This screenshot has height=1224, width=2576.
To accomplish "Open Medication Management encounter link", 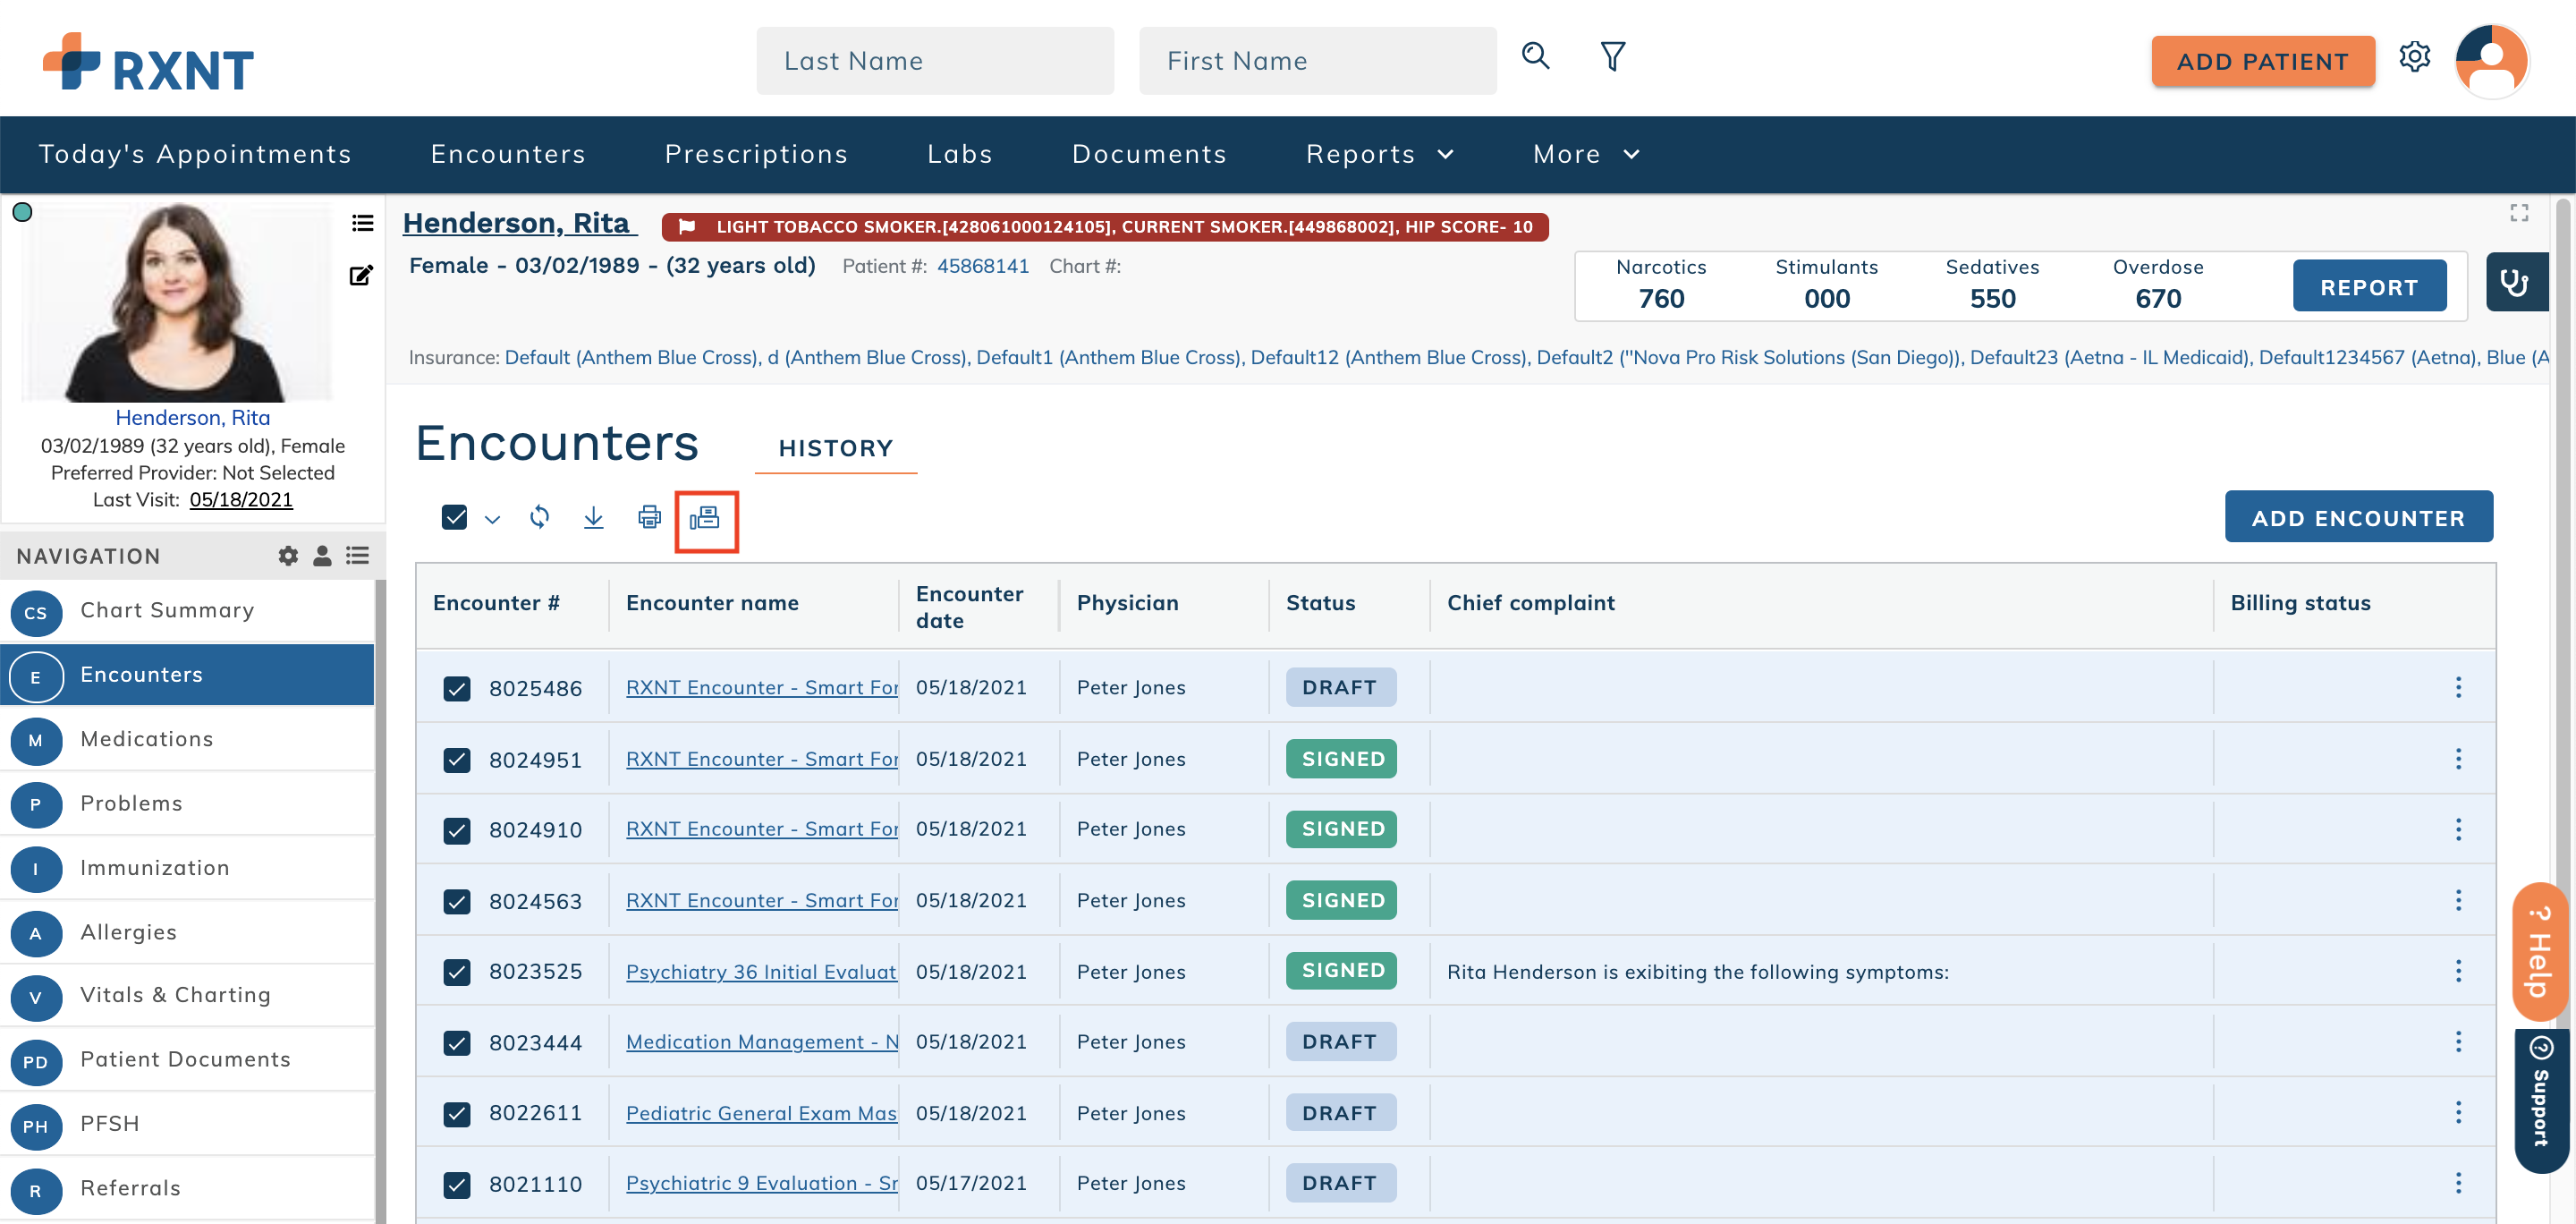I will click(762, 1042).
